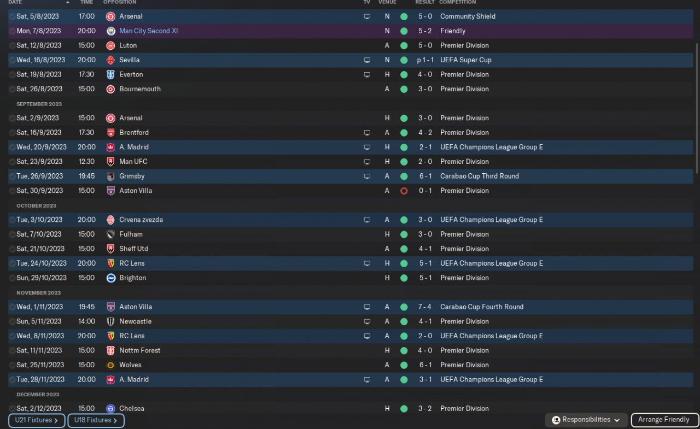
Task: Click the Grimsby club badge icon
Action: 110,177
